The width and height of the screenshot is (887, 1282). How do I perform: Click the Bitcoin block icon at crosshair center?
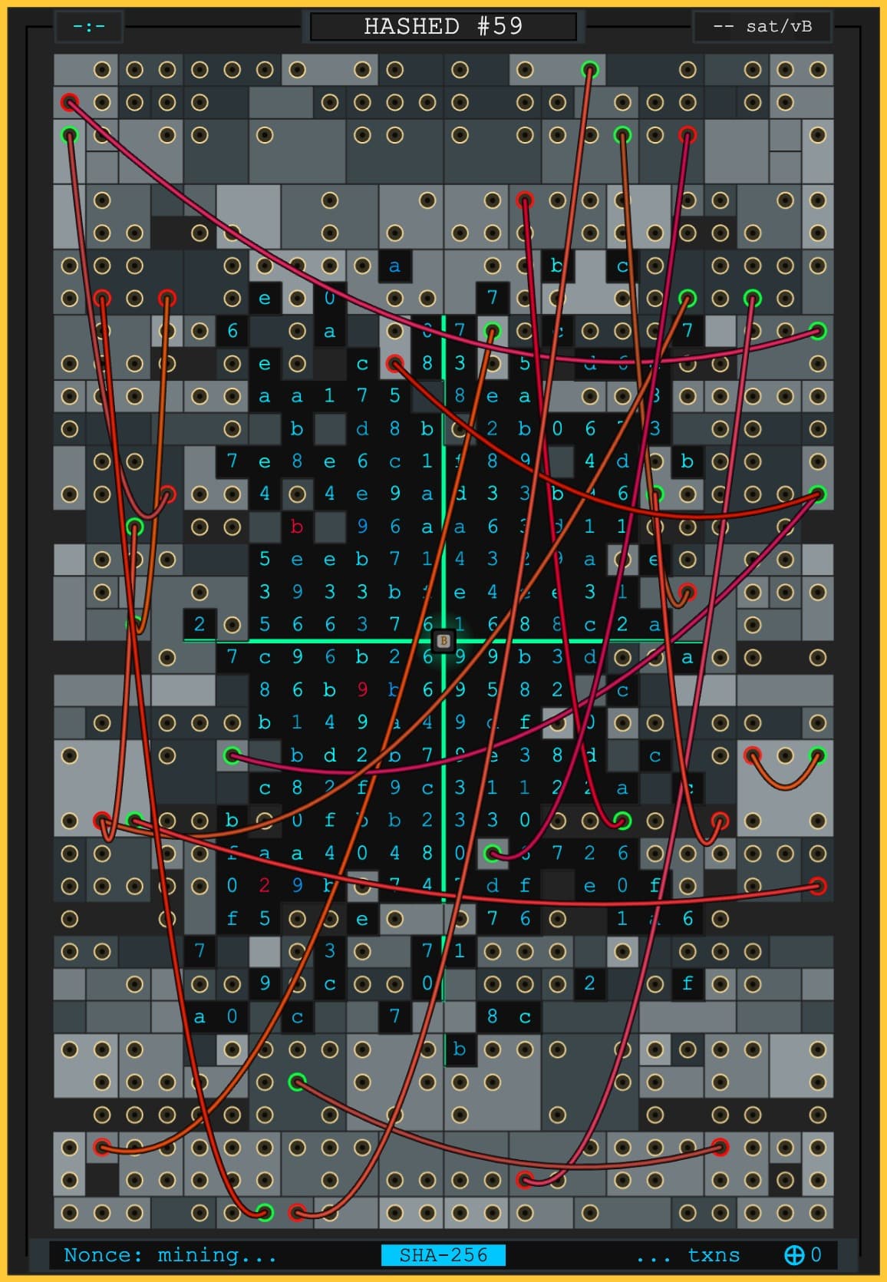[x=443, y=640]
